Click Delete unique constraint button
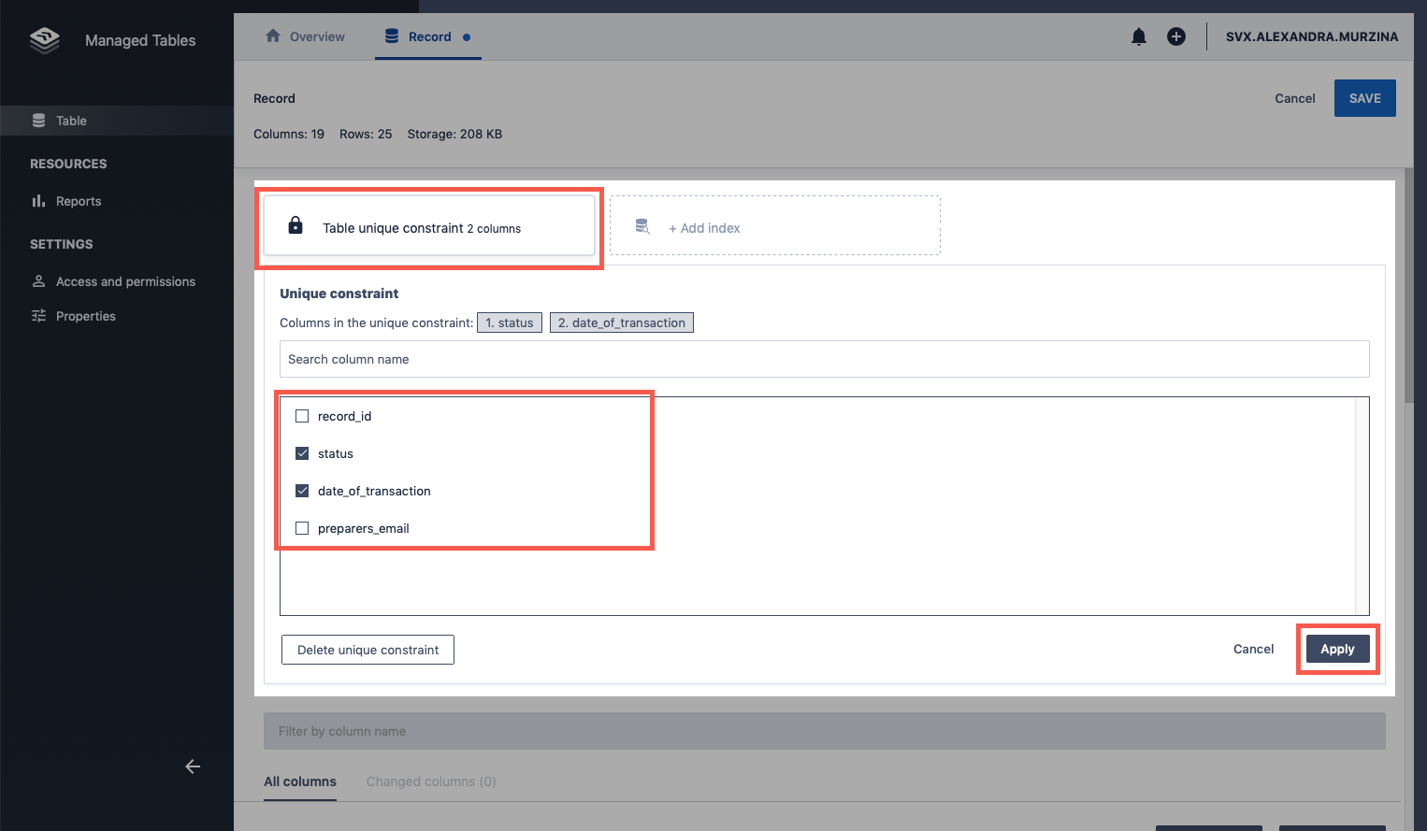 [x=368, y=650]
